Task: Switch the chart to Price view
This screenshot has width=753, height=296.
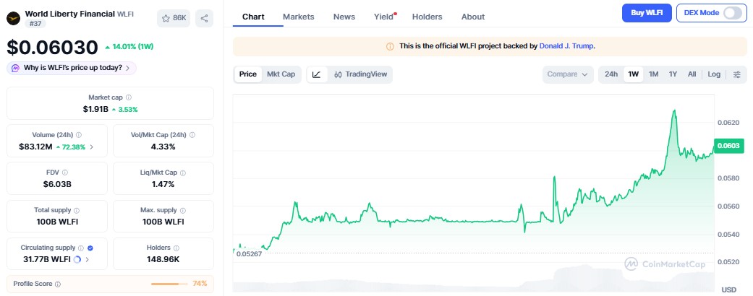Action: [x=248, y=74]
